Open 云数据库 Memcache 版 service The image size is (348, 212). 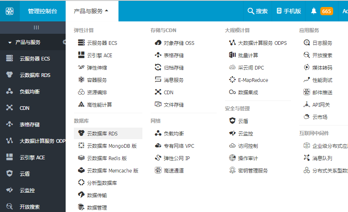(x=113, y=170)
